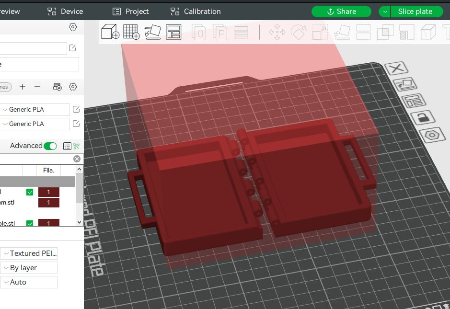Click the first object's filament color swatch
The height and width of the screenshot is (309, 450).
(49, 192)
